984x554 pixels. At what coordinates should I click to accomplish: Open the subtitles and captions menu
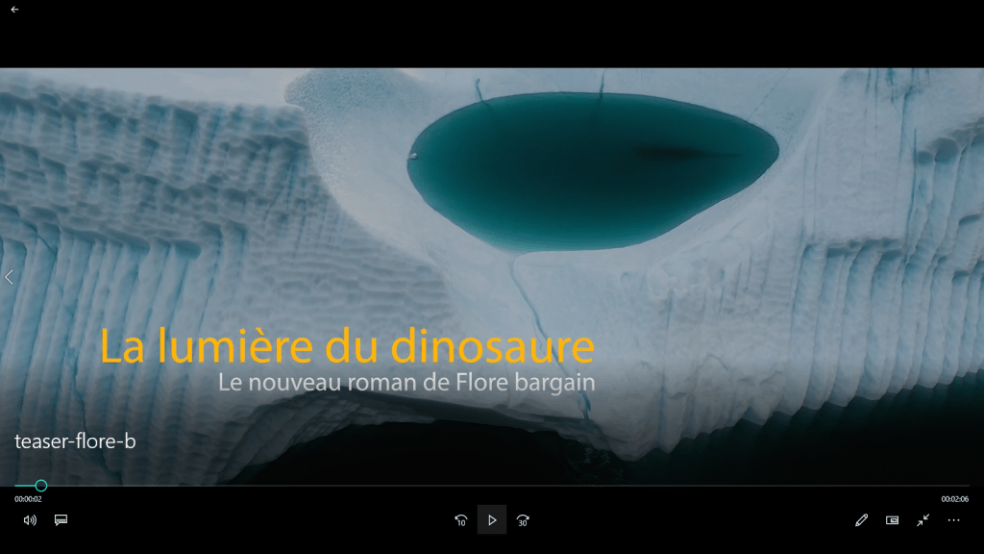click(x=61, y=520)
